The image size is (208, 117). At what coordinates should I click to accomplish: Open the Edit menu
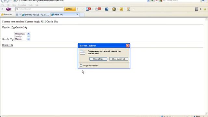click(8, 5)
